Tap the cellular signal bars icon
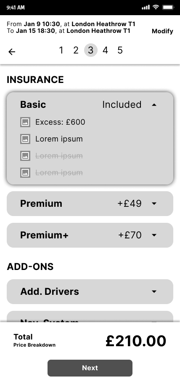This screenshot has height=390, width=180. tap(146, 7)
